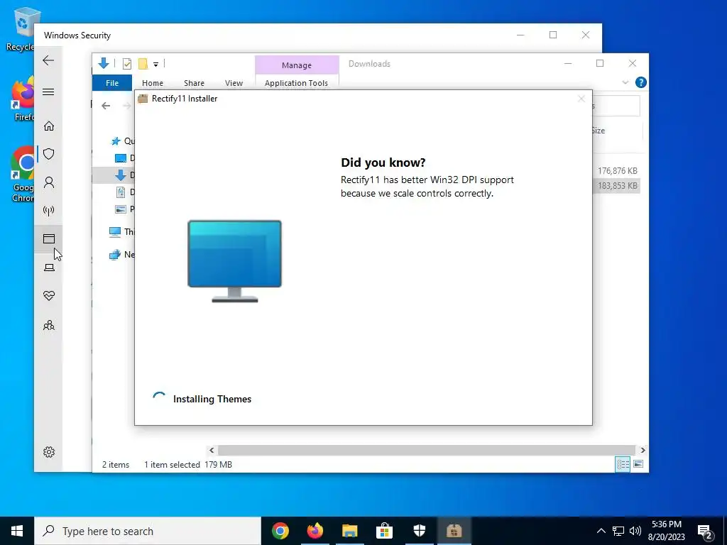This screenshot has width=727, height=545.
Task: Show hidden system tray icons
Action: [601, 531]
